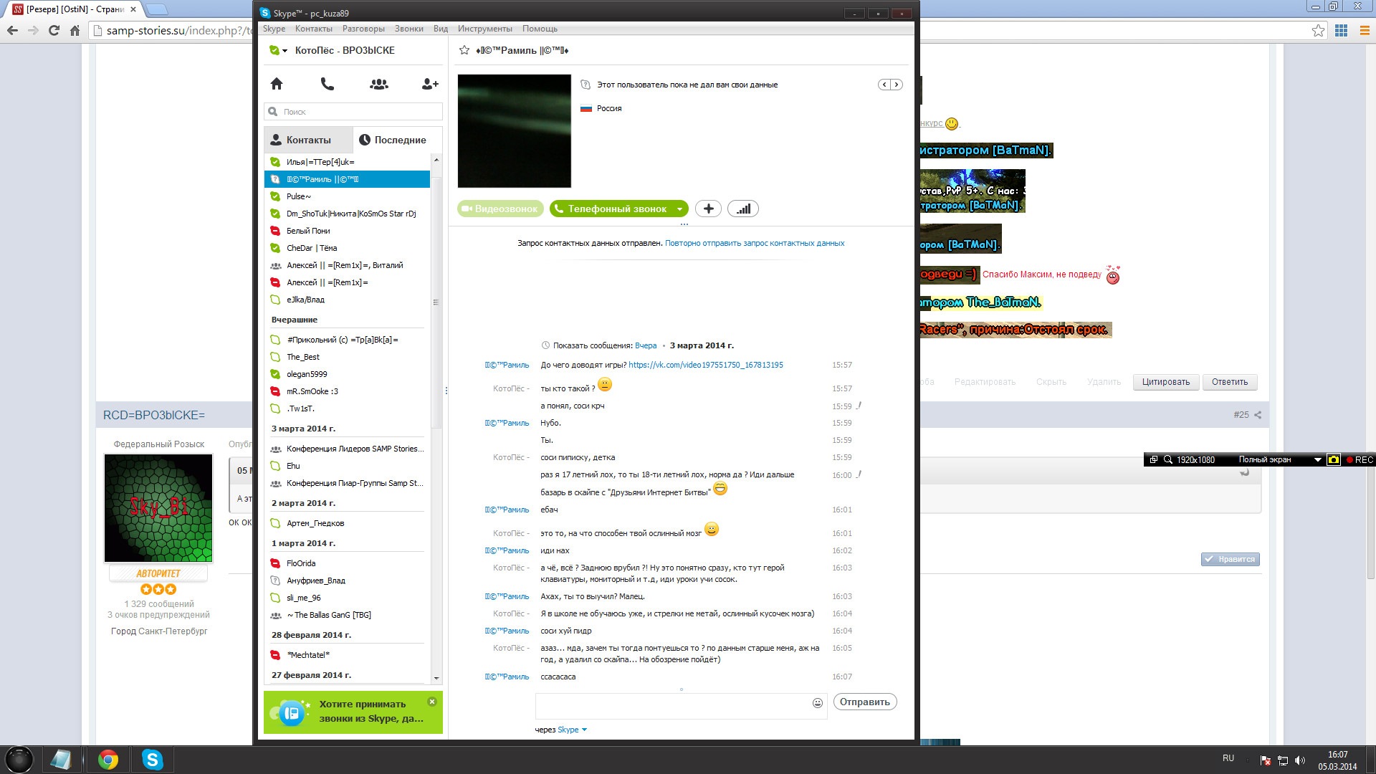Click scroll-up arrow of contacts list

pos(436,159)
